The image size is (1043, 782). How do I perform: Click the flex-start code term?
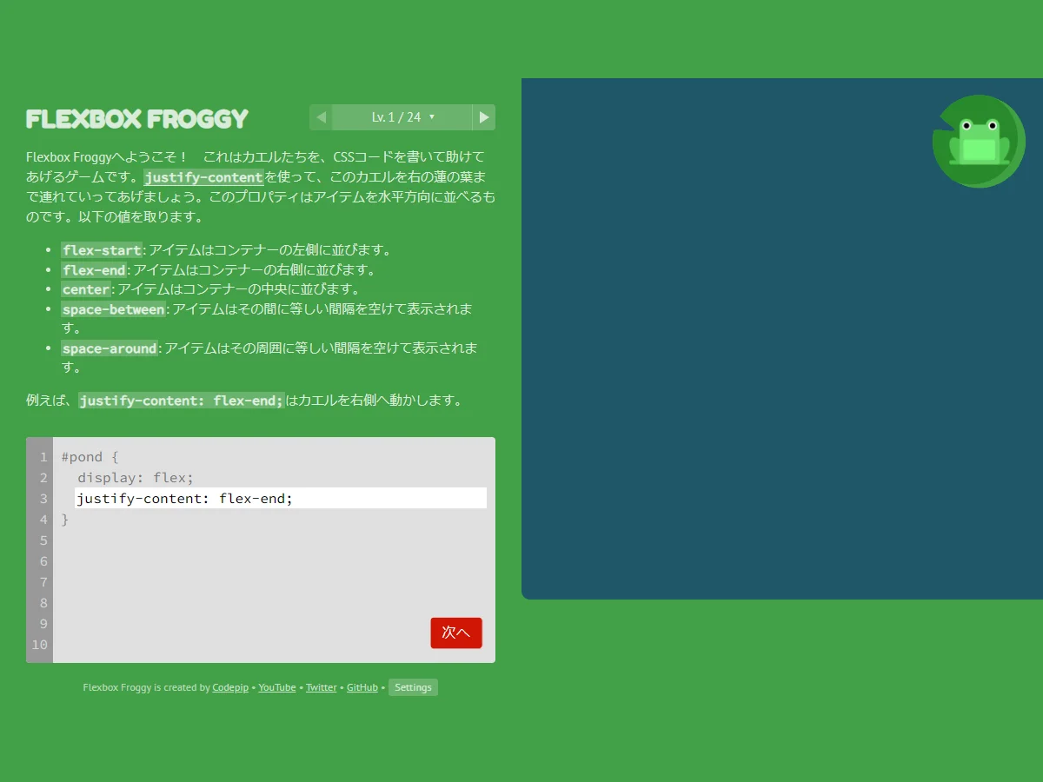click(x=102, y=250)
